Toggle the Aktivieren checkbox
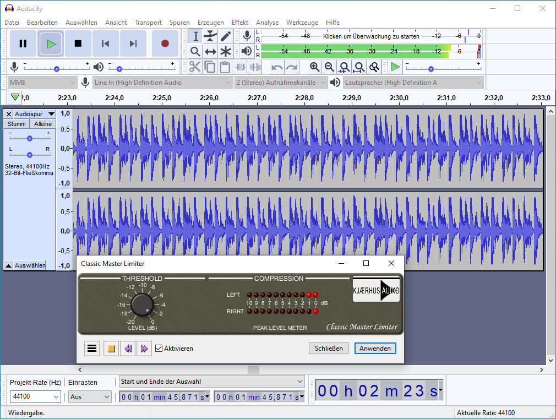The height and width of the screenshot is (419, 556). [x=159, y=349]
